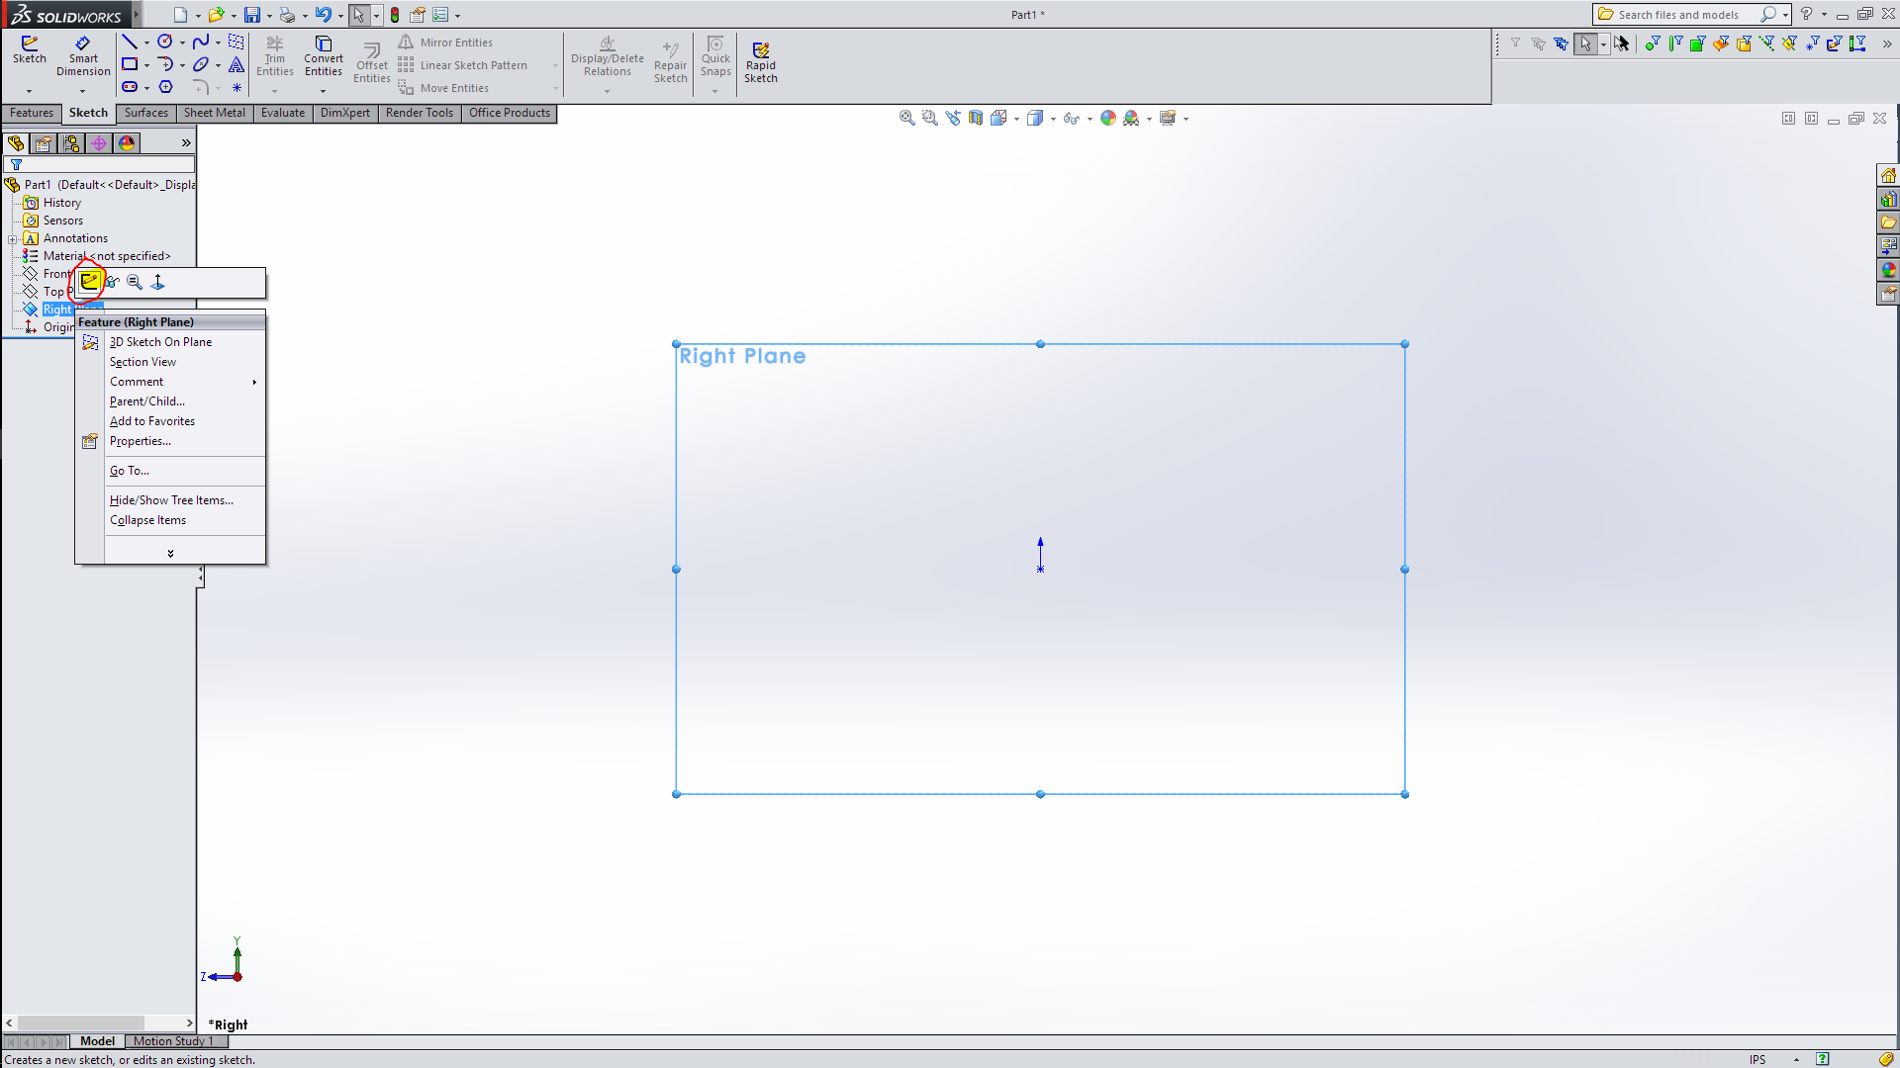The image size is (1900, 1068).
Task: Toggle the Filter Faces selection filter
Action: coord(1697,44)
